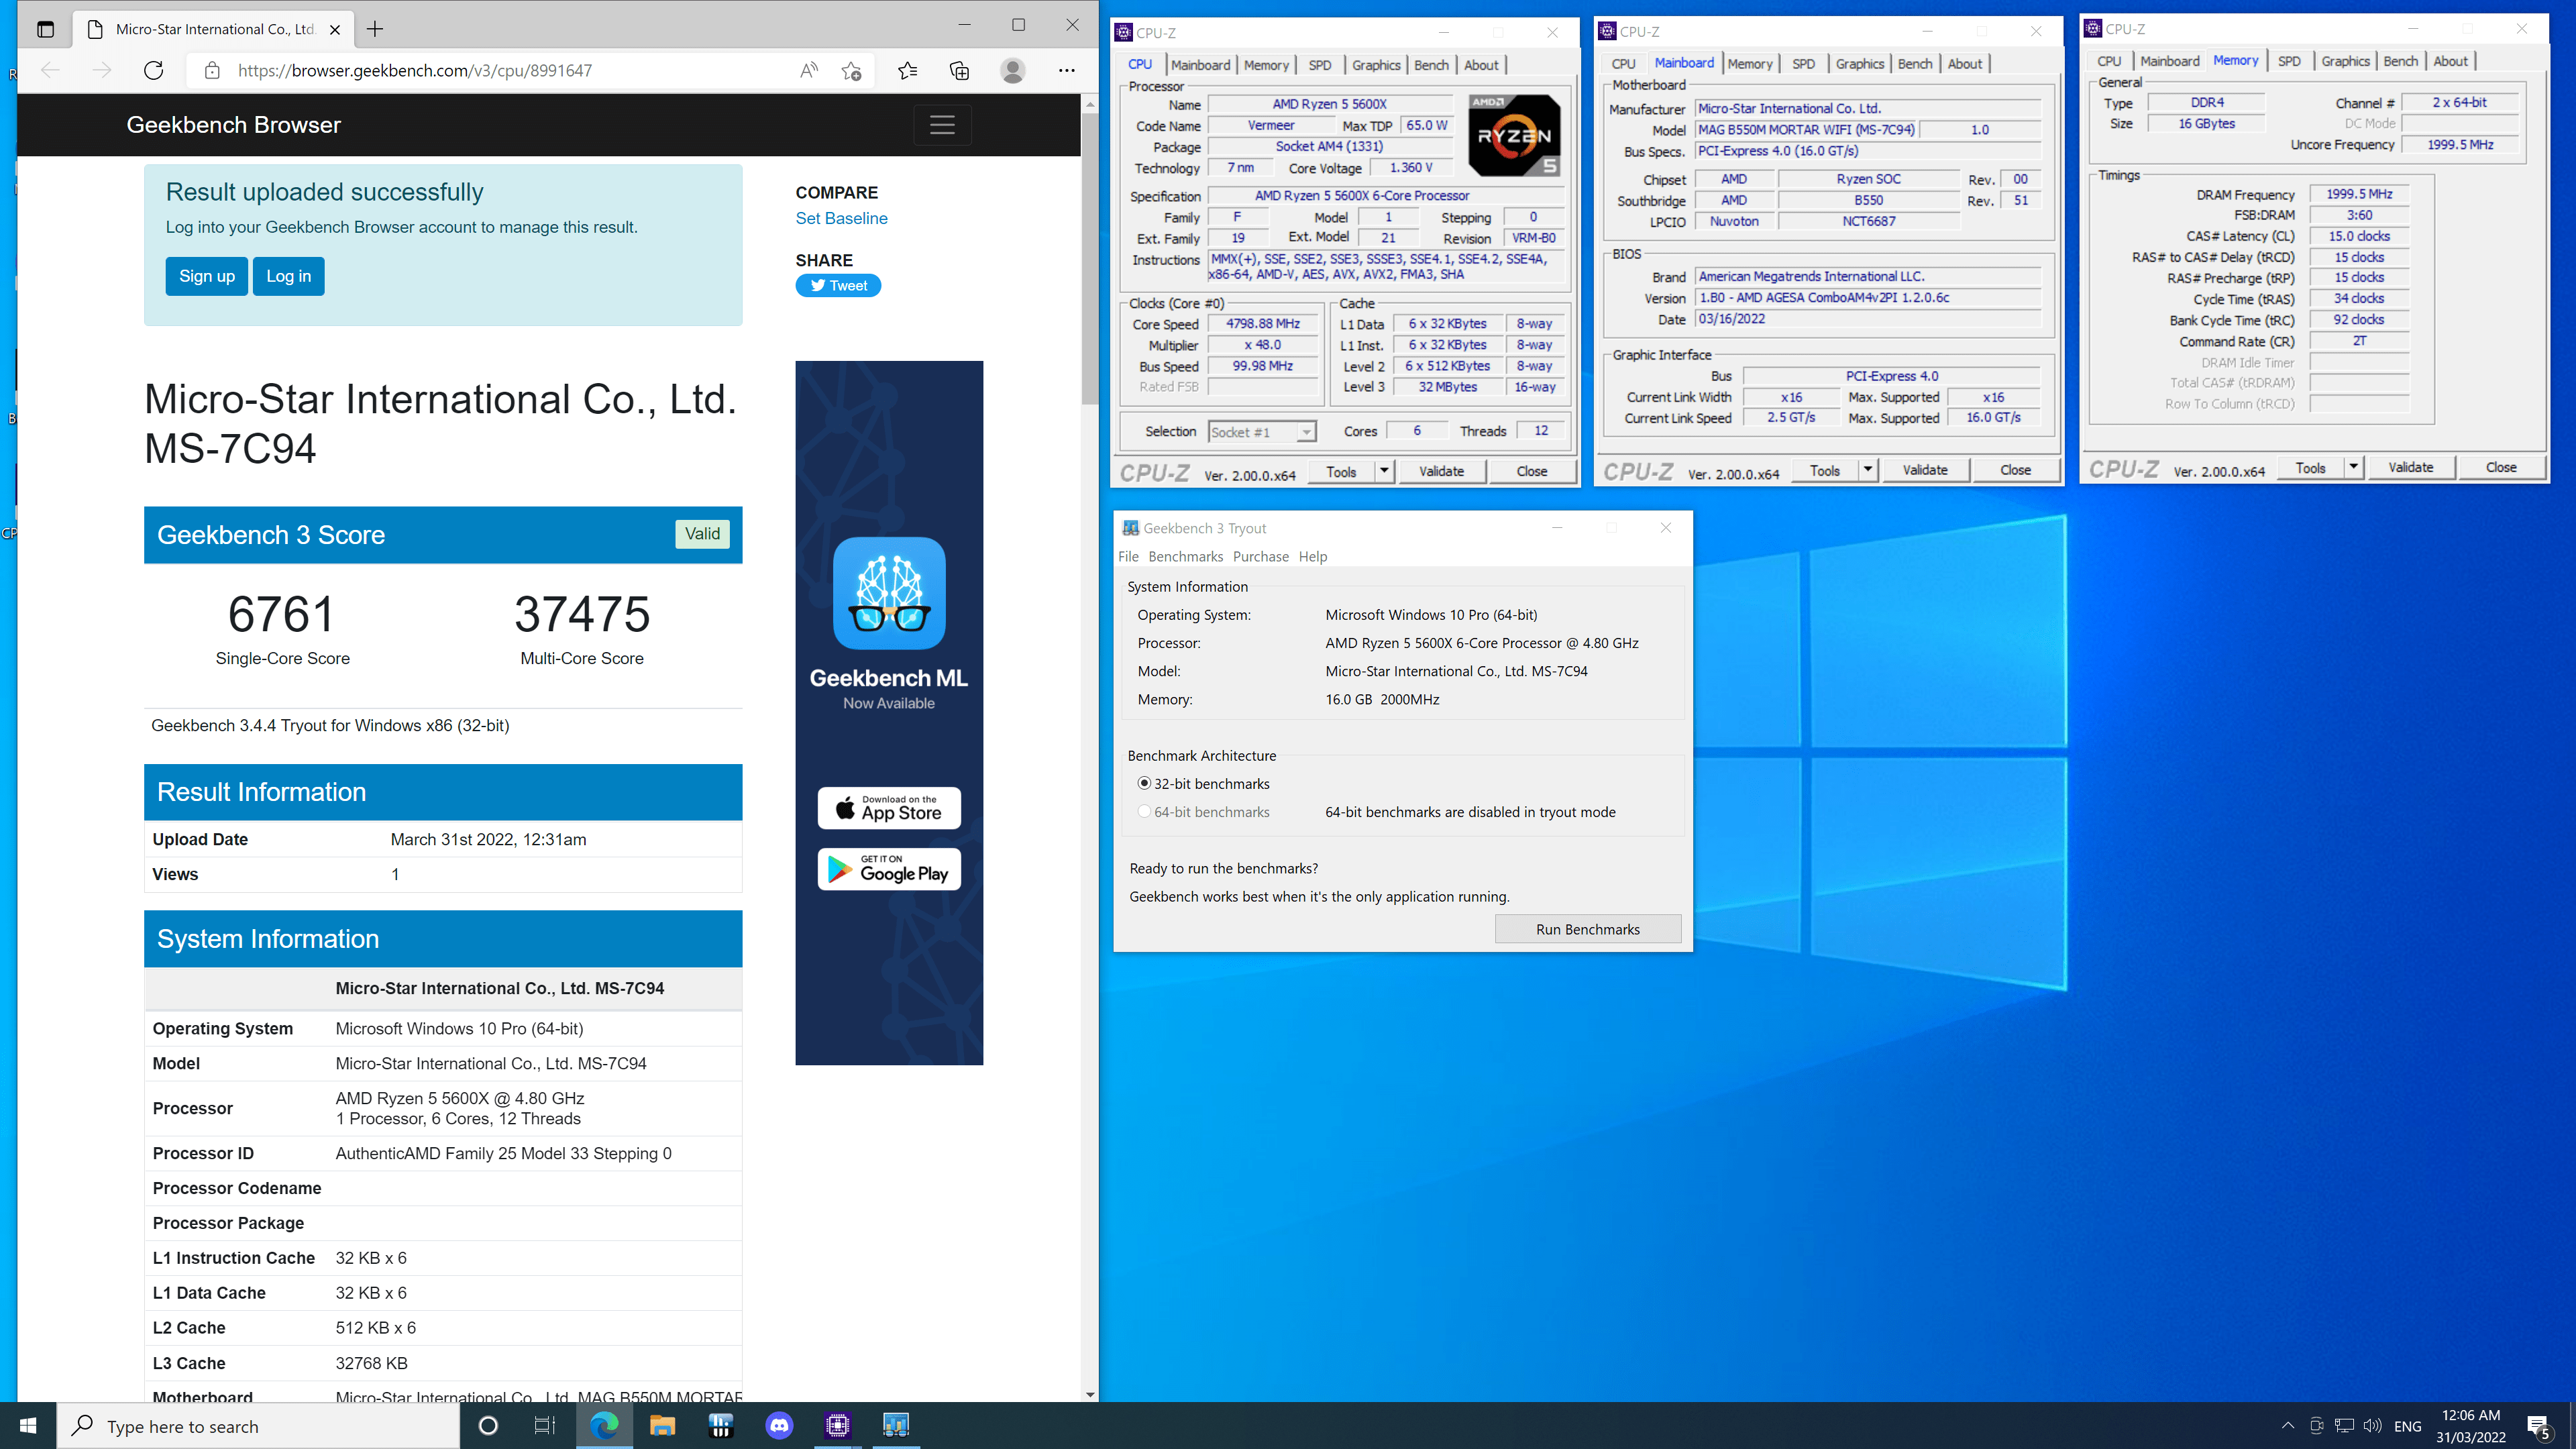Screen dimensions: 2576x1449
Task: Switch to Edge taskbar icon
Action: pos(604,1426)
